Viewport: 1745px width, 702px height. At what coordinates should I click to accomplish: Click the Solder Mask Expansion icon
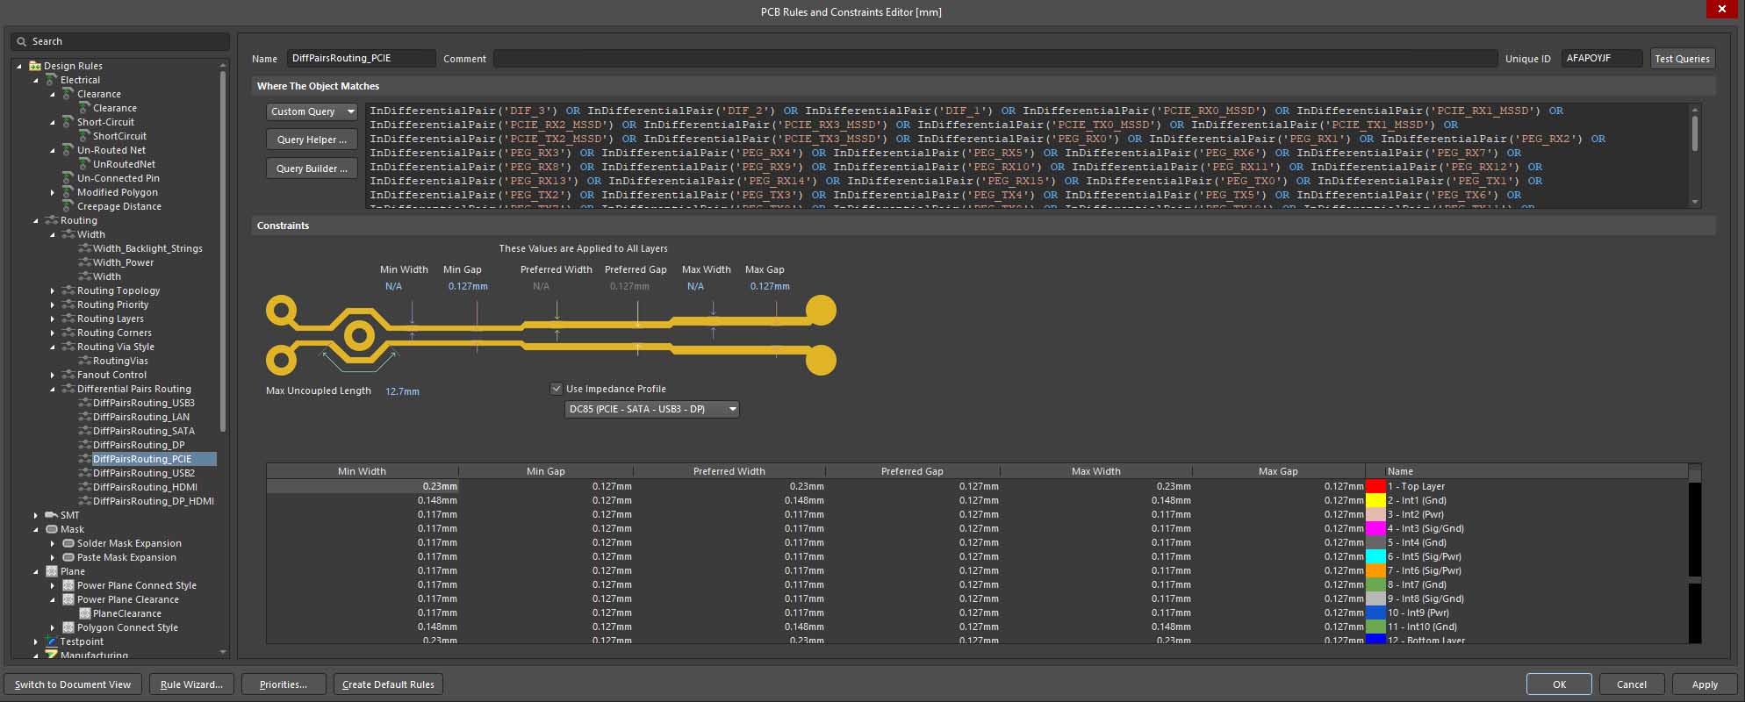tap(68, 543)
